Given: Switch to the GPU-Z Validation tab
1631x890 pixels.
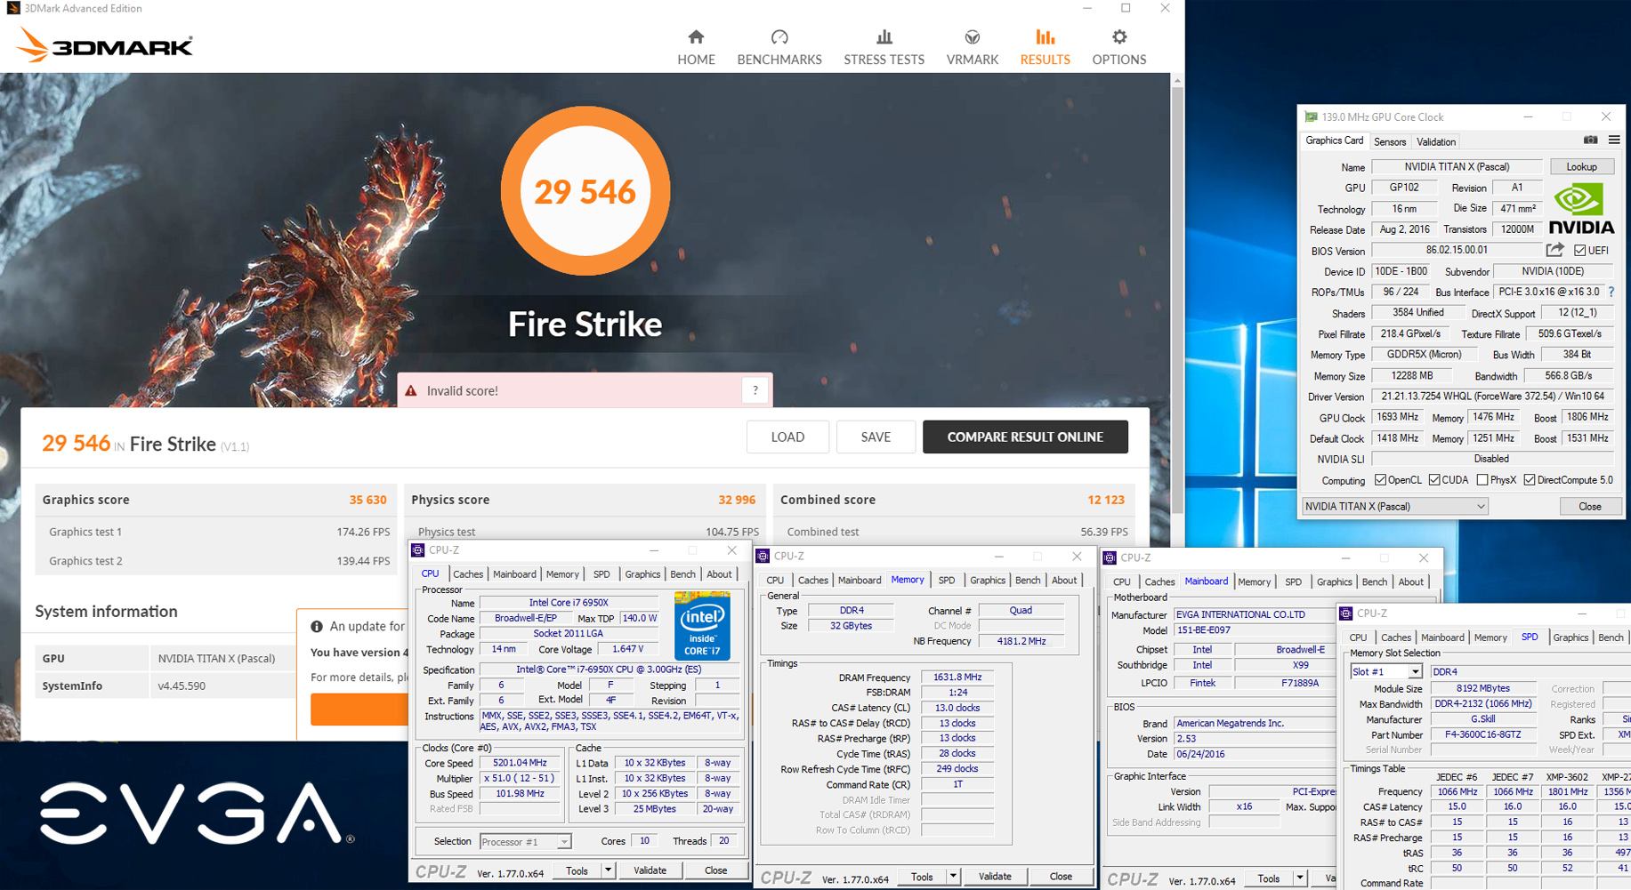Looking at the screenshot, I should pyautogui.click(x=1436, y=142).
